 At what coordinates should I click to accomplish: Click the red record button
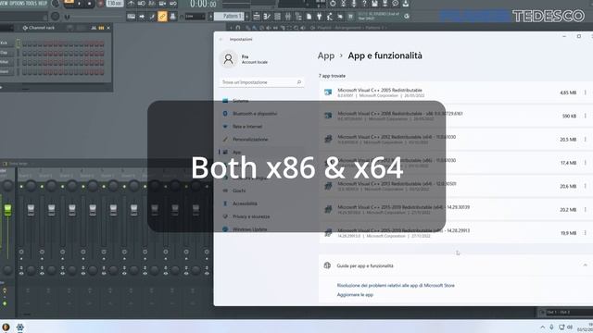click(x=100, y=4)
